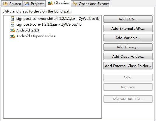The height and width of the screenshot is (121, 156).
Task: Select the Android Dependencies library
Action: coord(36,36)
